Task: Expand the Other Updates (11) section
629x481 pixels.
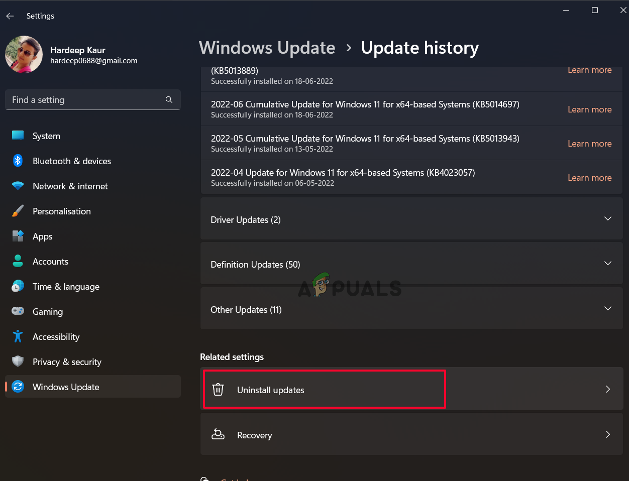Action: pyautogui.click(x=411, y=309)
